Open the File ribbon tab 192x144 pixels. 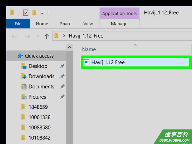pyautogui.click(x=18, y=24)
